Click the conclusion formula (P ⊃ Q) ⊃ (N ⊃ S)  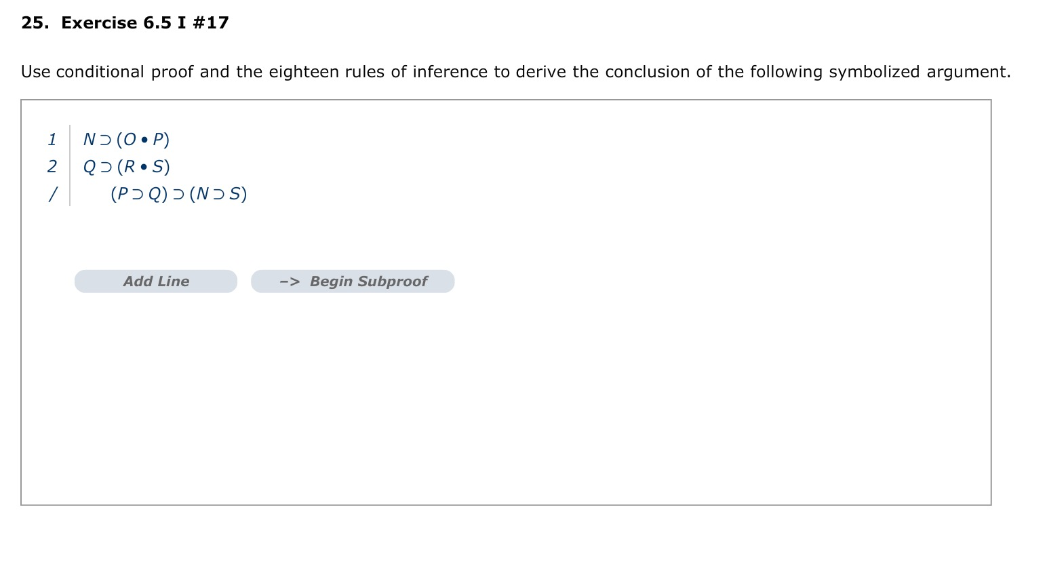pos(178,194)
